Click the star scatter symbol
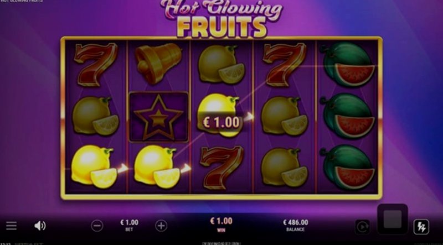Viewport: 443px width, 245px height. click(x=158, y=117)
